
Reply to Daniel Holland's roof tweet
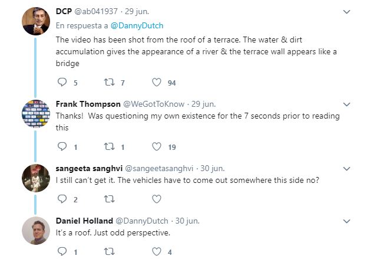[x=63, y=252]
